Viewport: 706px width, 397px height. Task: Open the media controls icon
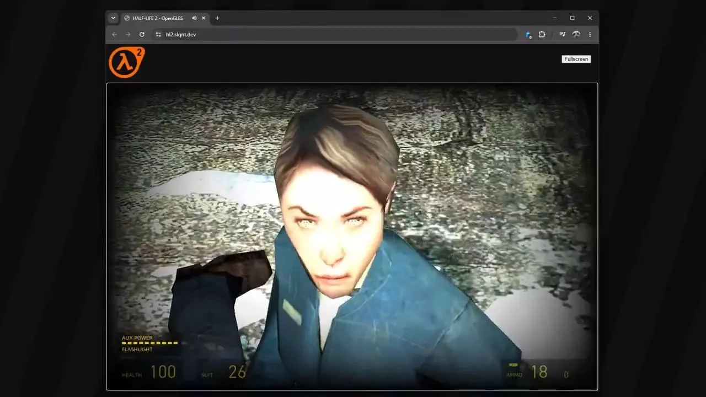(562, 34)
